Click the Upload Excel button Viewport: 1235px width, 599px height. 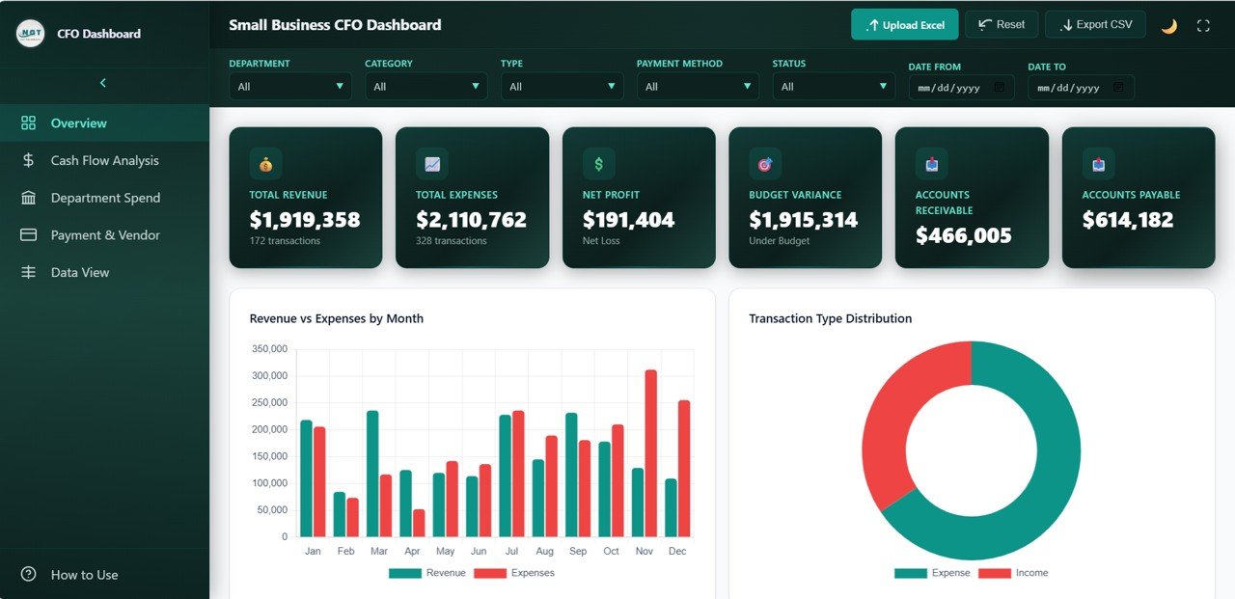click(x=904, y=24)
